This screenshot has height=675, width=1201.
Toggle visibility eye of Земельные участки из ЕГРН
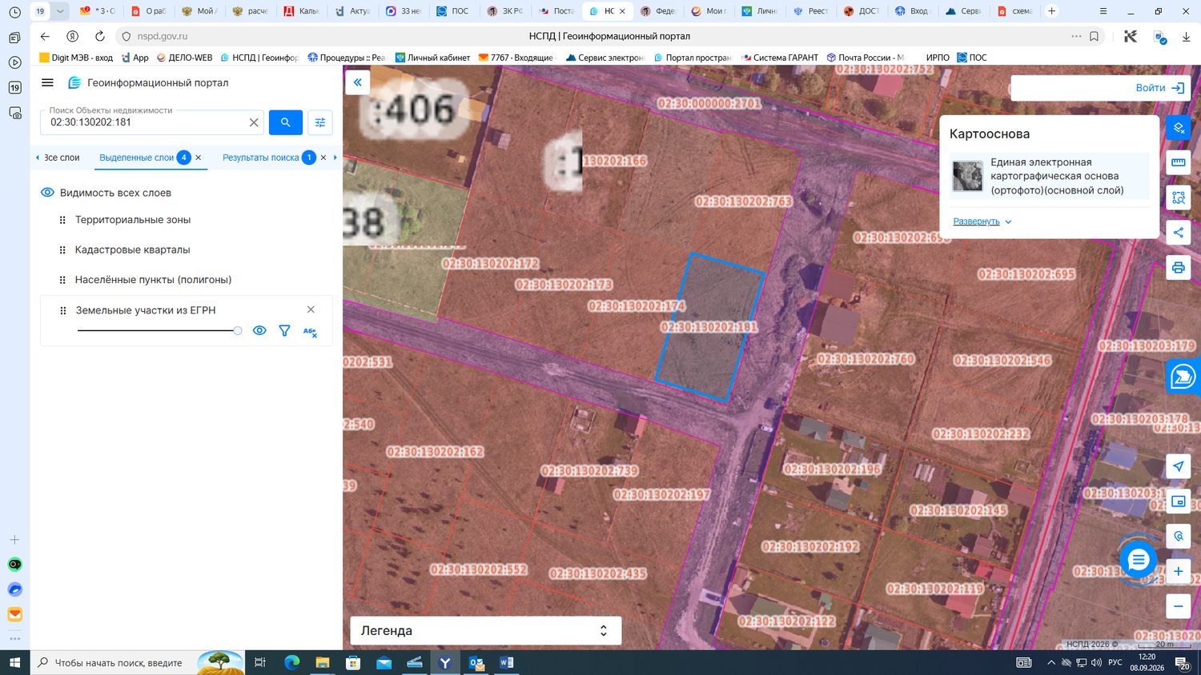pos(259,330)
